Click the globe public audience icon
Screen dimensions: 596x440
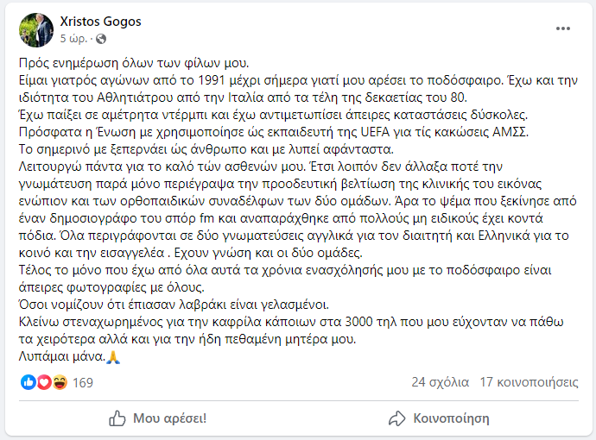coord(101,39)
